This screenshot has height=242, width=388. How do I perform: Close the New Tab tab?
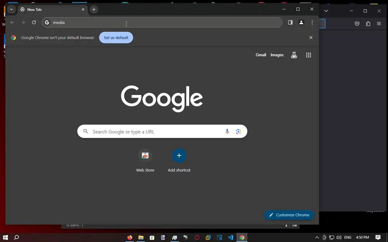pos(83,9)
